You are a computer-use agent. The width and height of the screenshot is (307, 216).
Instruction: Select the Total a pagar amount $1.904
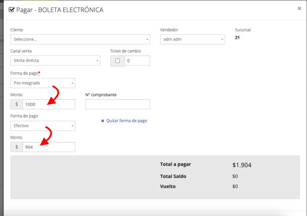point(241,165)
